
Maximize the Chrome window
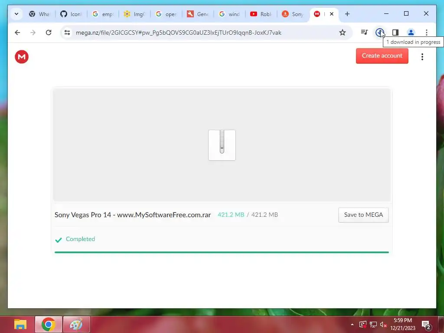tap(406, 13)
